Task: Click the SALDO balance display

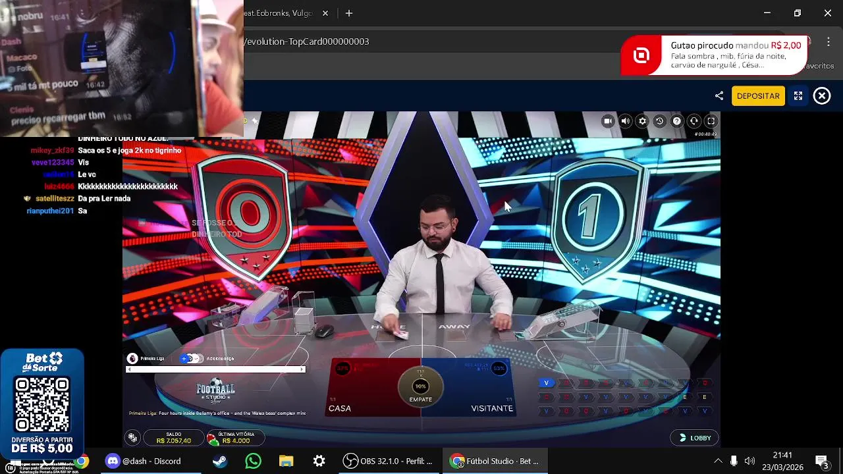Action: [174, 438]
